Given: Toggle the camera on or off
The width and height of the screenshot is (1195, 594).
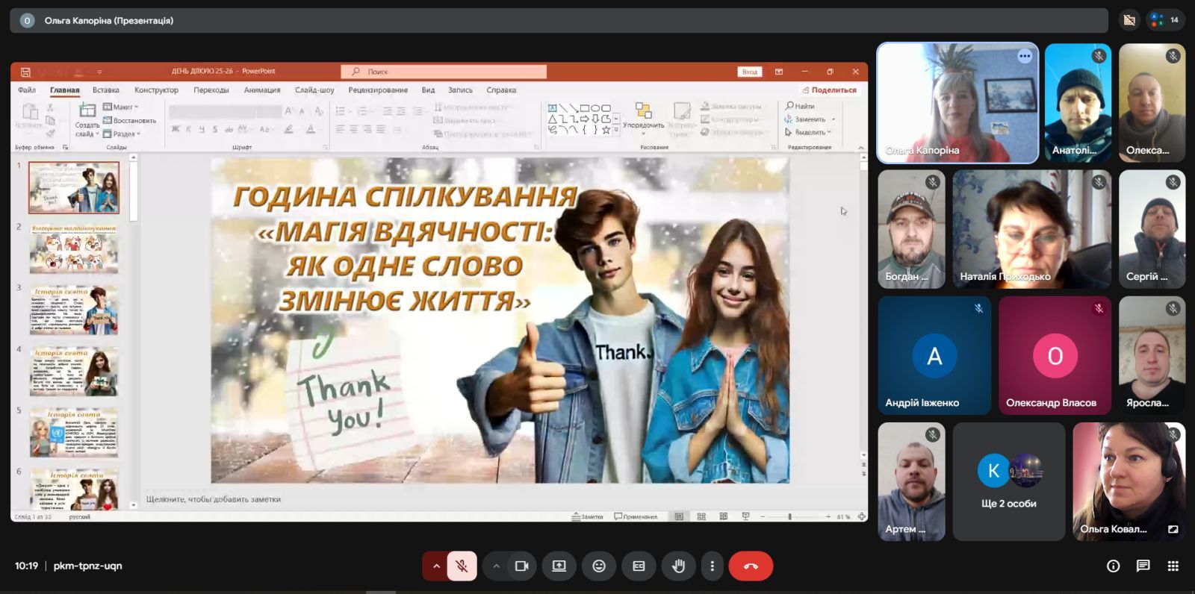Looking at the screenshot, I should coord(521,566).
